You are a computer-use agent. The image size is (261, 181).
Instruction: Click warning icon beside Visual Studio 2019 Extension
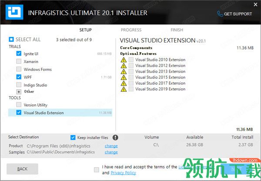click(124, 89)
